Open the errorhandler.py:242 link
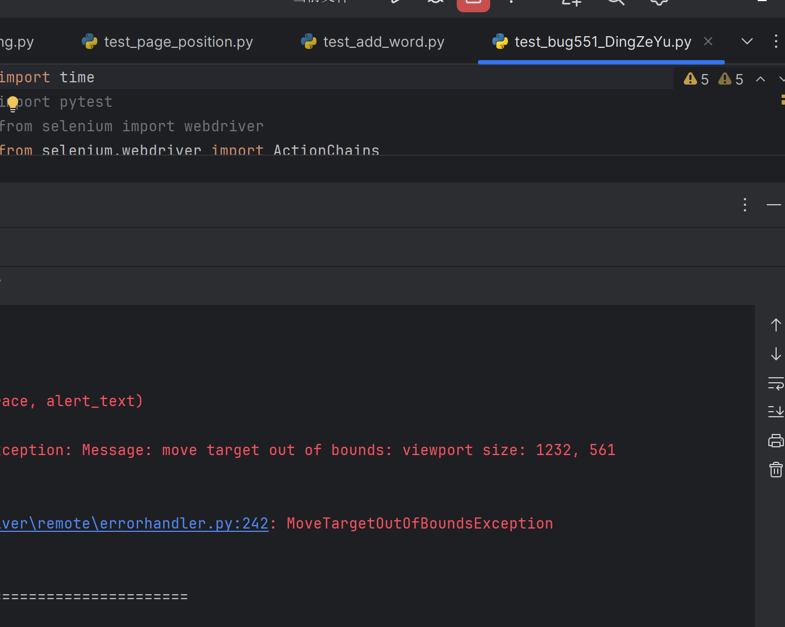Screen dimensions: 785x627 134,524
